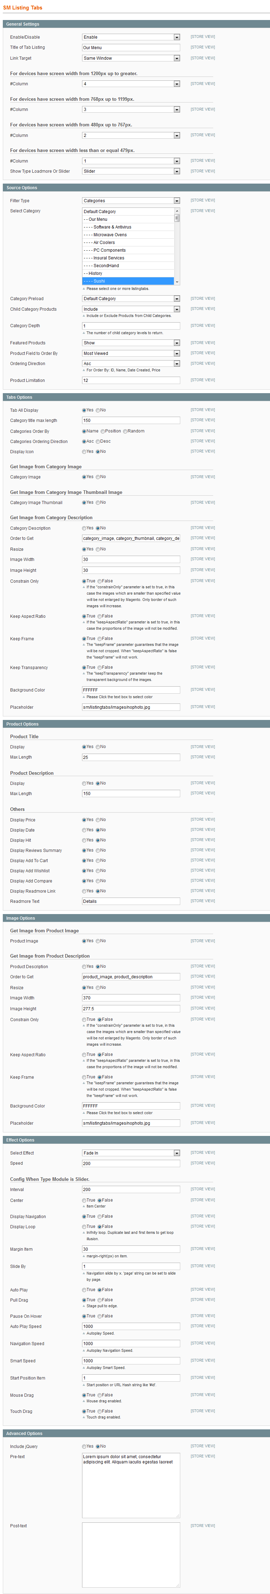Select 'Air Coolers' in category list

click(128, 243)
